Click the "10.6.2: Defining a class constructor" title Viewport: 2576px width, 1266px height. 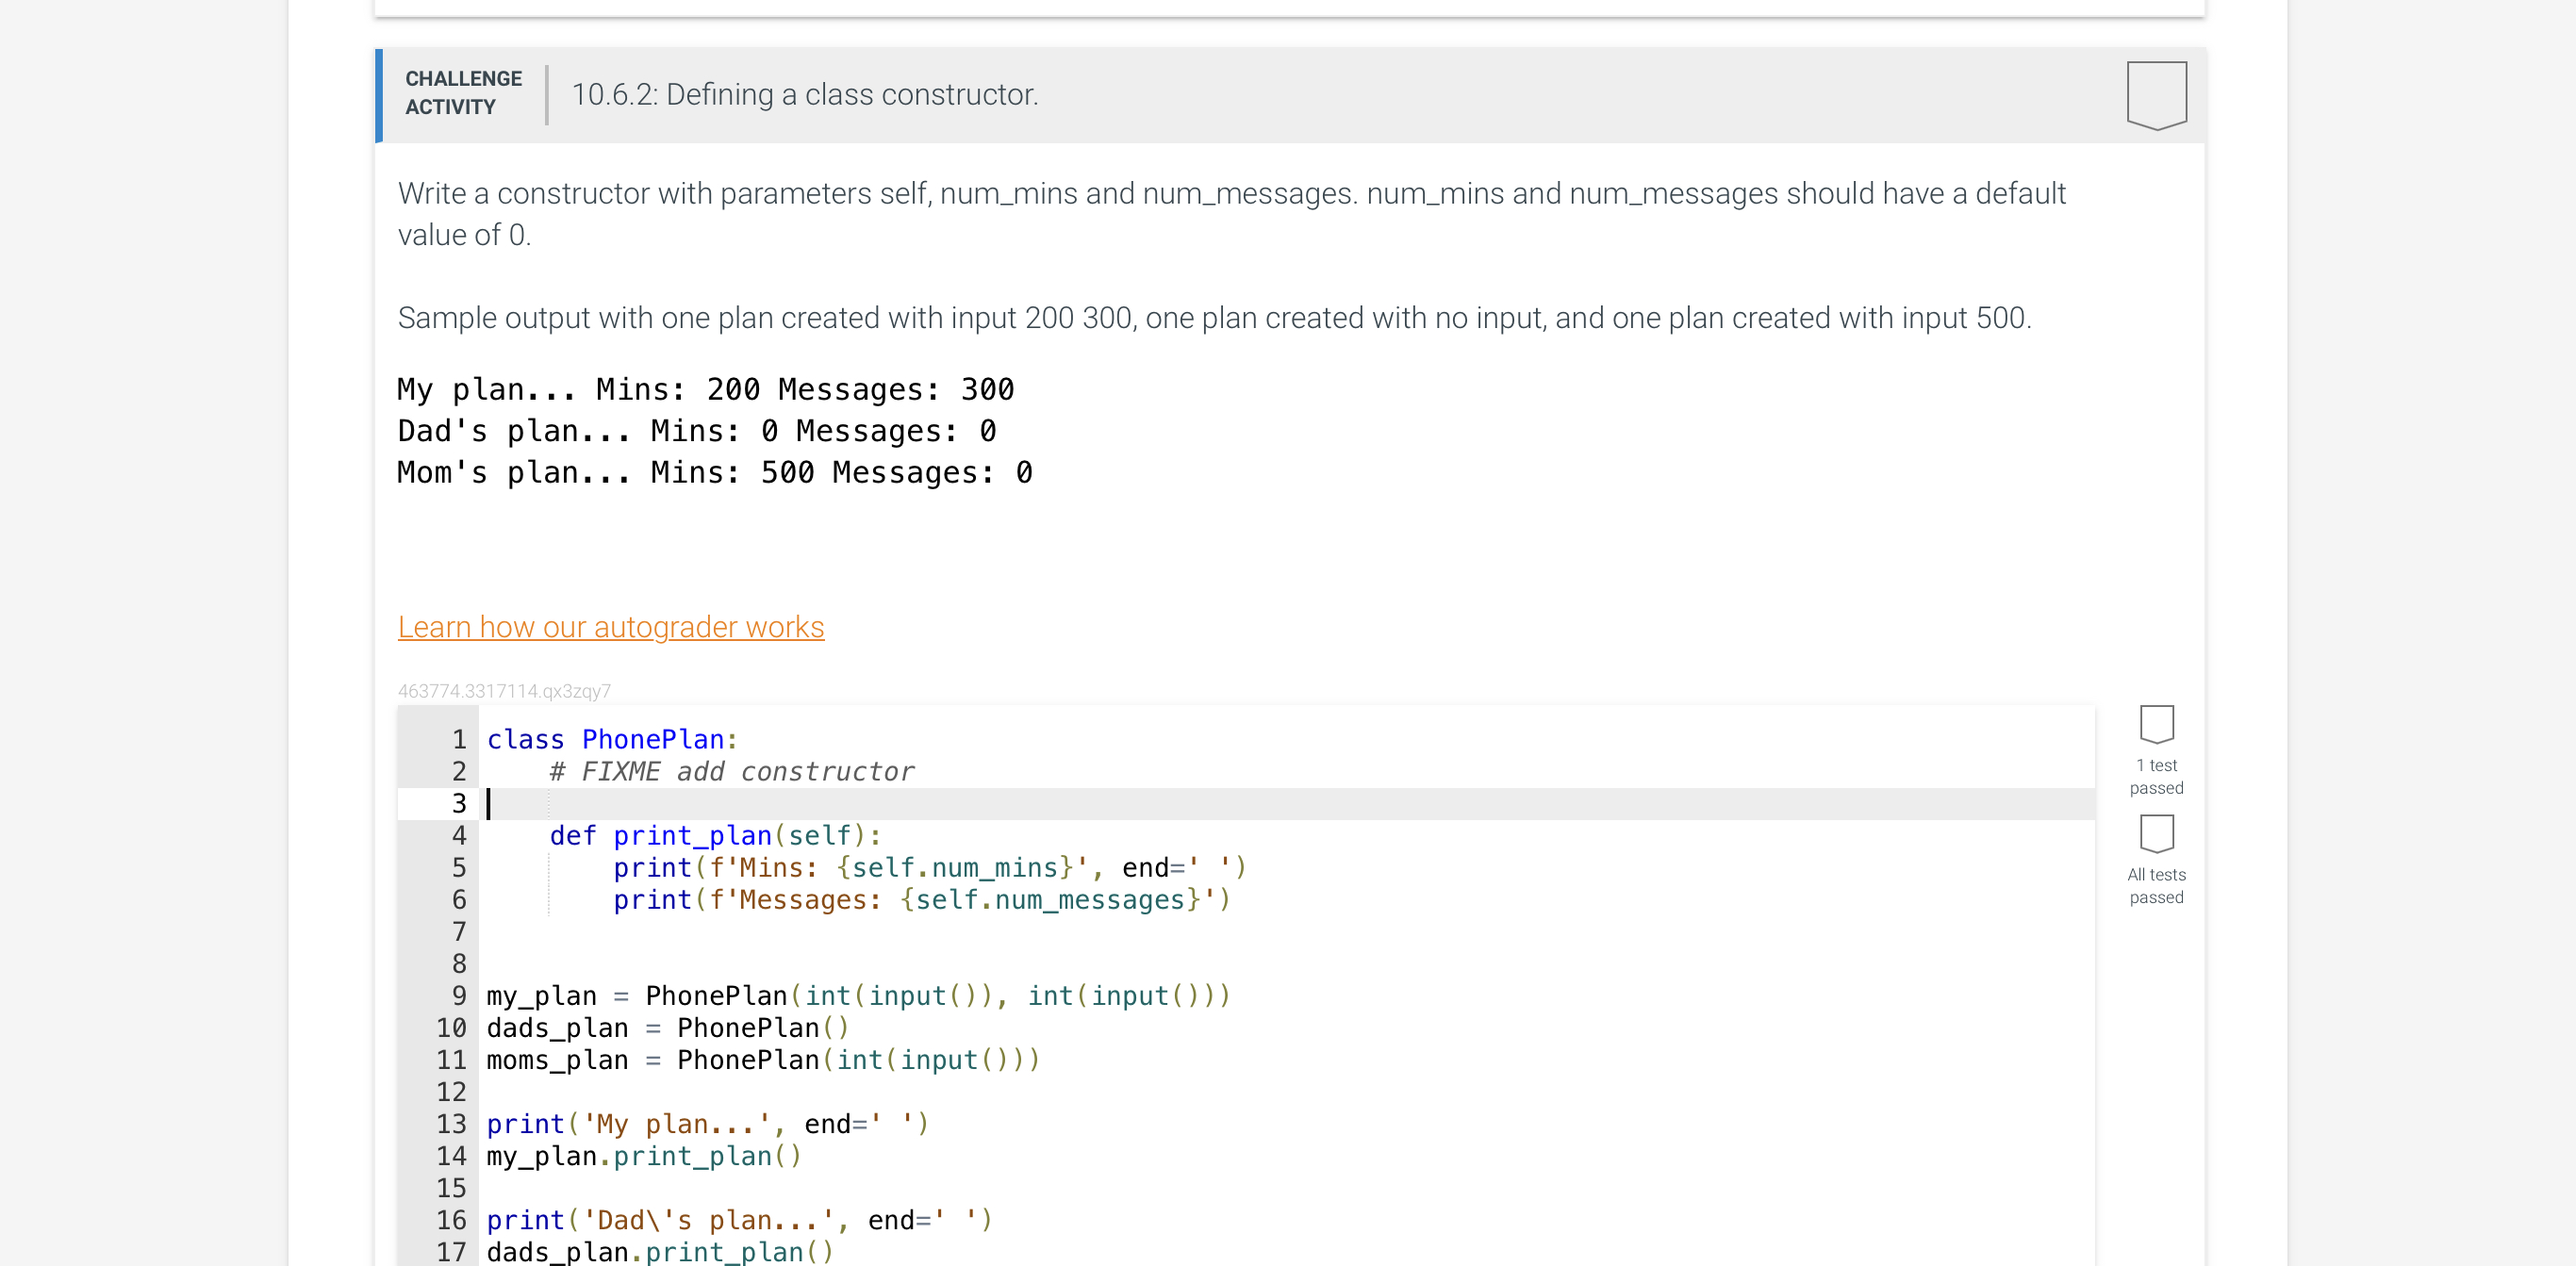[805, 95]
